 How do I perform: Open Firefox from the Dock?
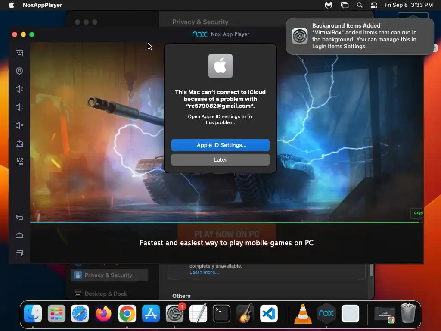point(103,313)
